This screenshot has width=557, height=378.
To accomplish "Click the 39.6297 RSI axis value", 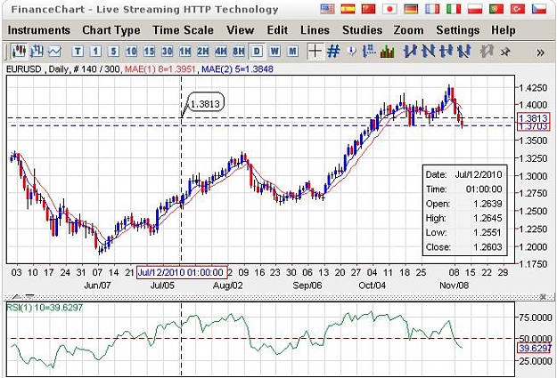I will click(x=534, y=349).
